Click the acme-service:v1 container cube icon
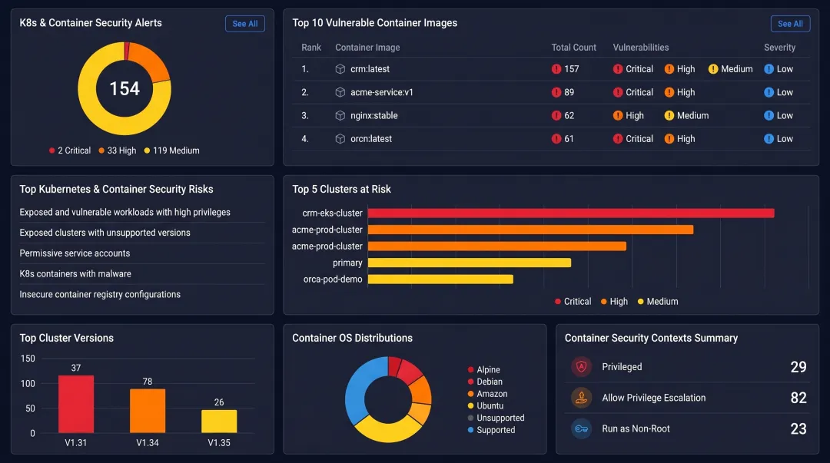The width and height of the screenshot is (830, 463). (x=340, y=93)
